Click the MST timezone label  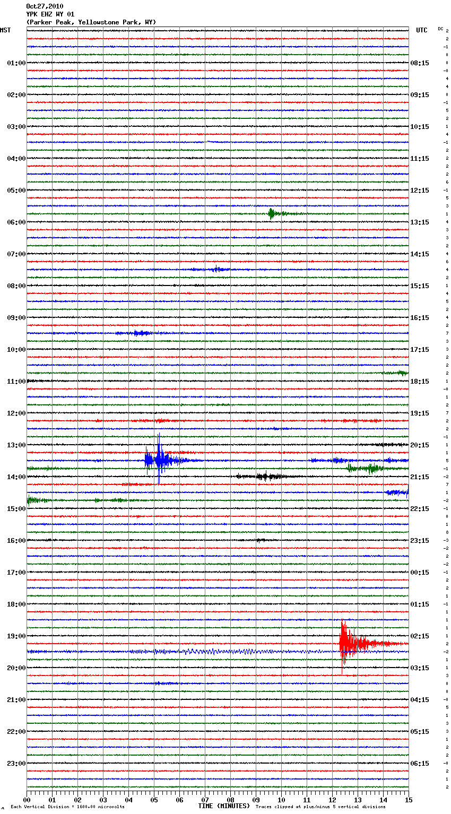[5, 30]
